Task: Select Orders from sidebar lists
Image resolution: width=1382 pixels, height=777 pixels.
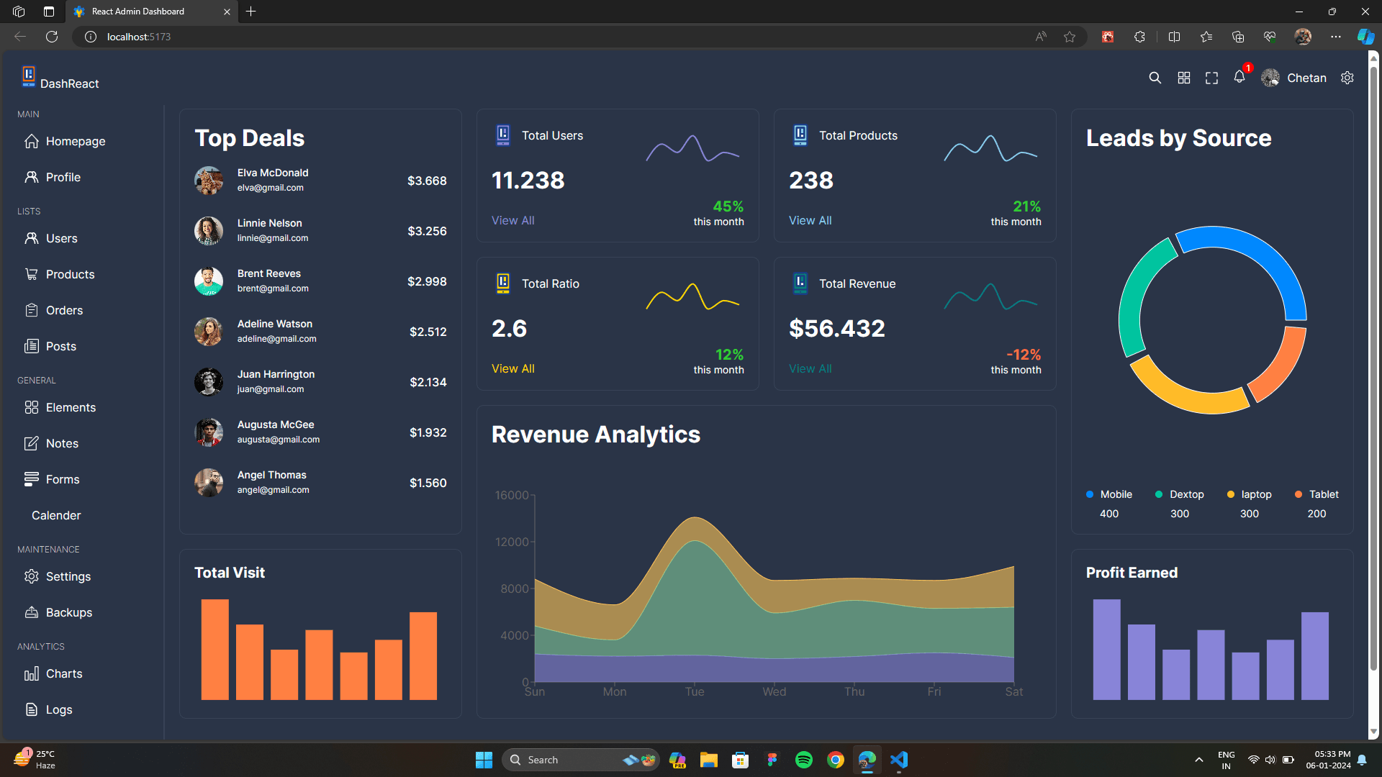Action: (64, 310)
